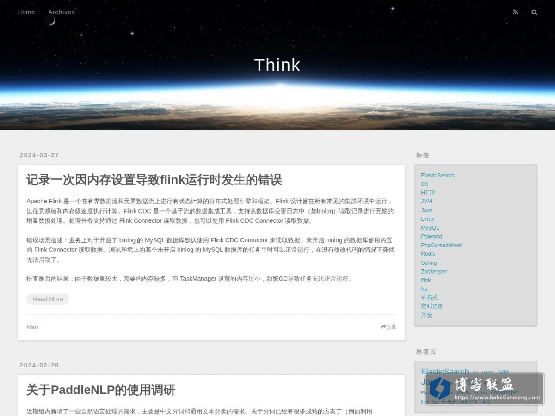Click the paragraph starting Apache Flink 是一个
555x416 pixels.
211,211
